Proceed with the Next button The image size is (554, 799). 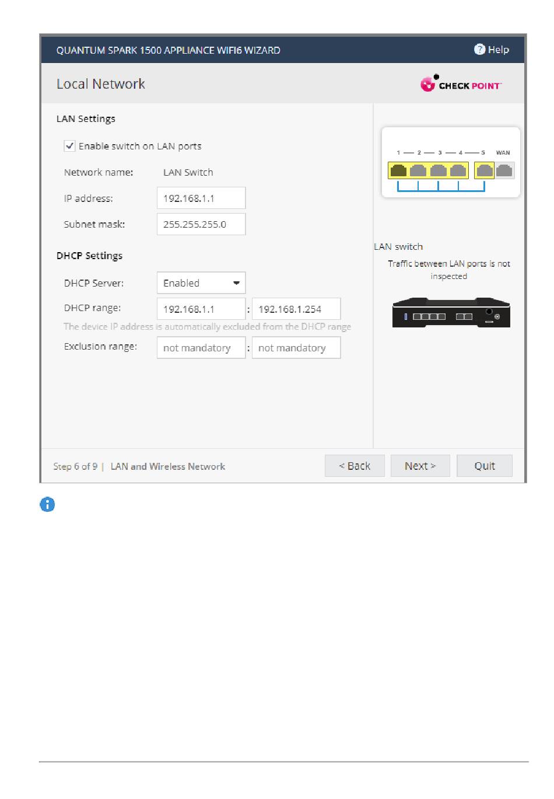tap(420, 466)
